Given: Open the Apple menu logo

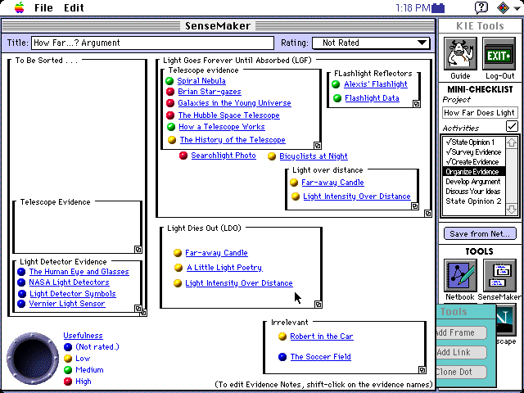Looking at the screenshot, I should (x=20, y=7).
